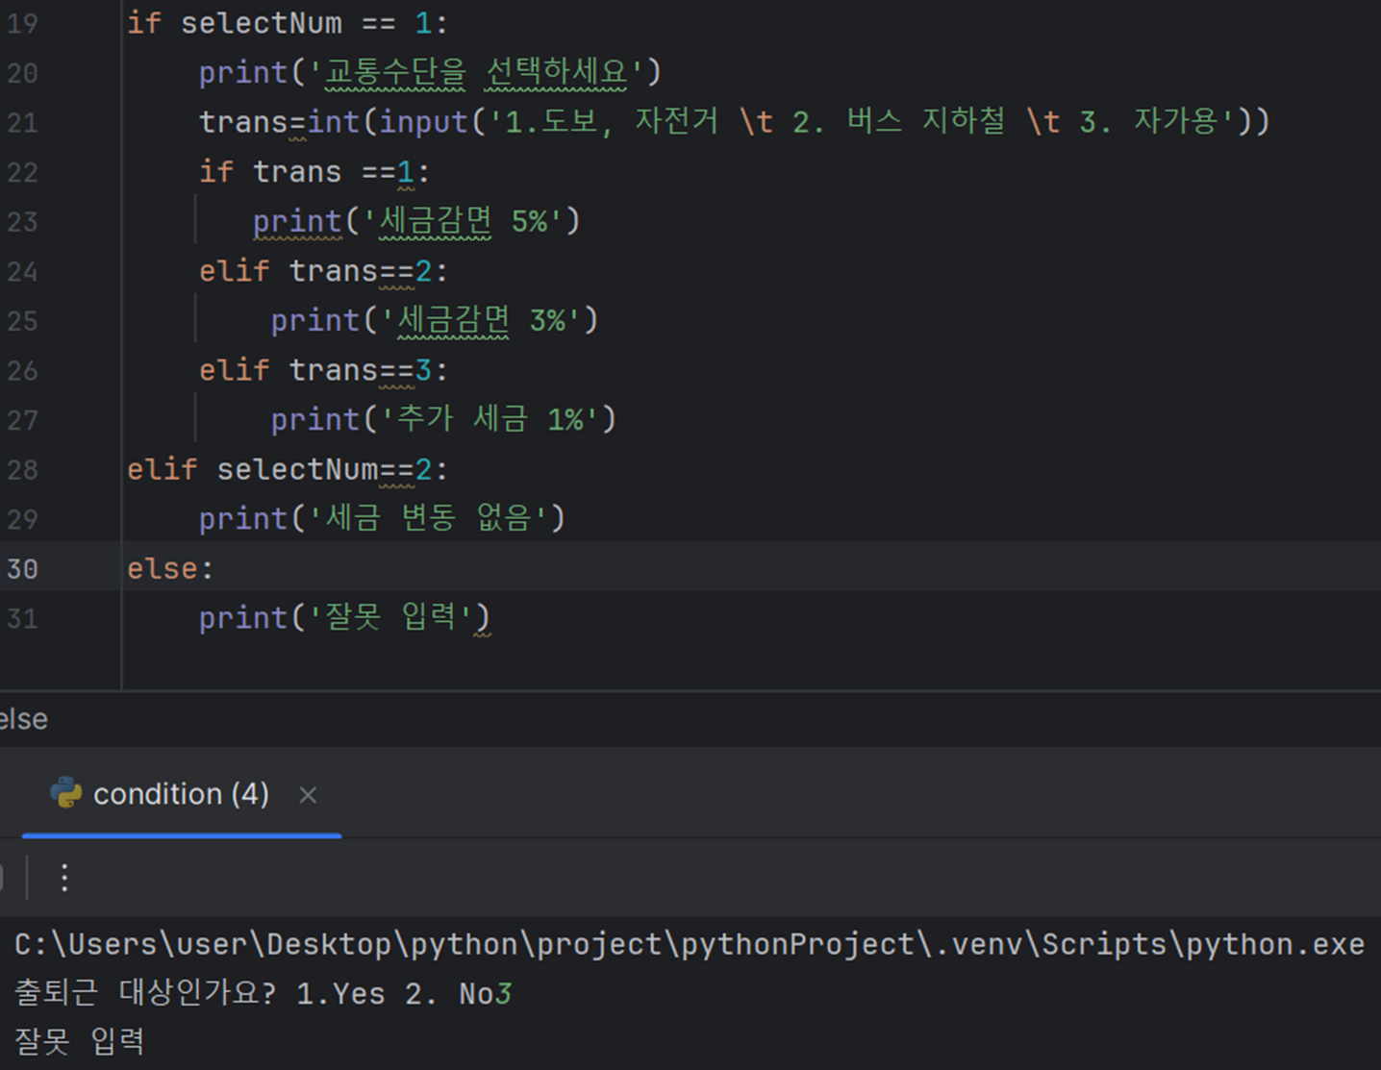Open the three-dot more options menu
Viewport: 1381px width, 1070px height.
coord(64,877)
